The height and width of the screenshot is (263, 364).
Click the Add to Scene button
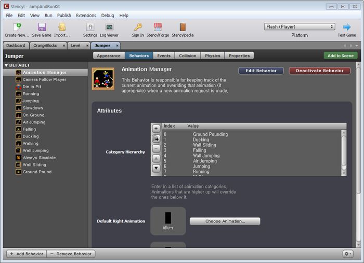tap(340, 56)
